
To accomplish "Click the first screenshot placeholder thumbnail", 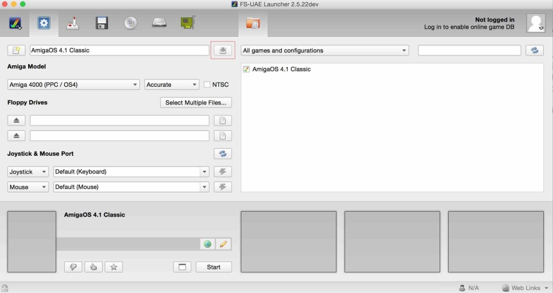I will (288, 242).
